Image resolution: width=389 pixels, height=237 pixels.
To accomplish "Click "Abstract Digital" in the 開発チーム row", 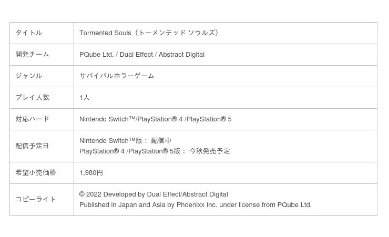I will tap(181, 54).
